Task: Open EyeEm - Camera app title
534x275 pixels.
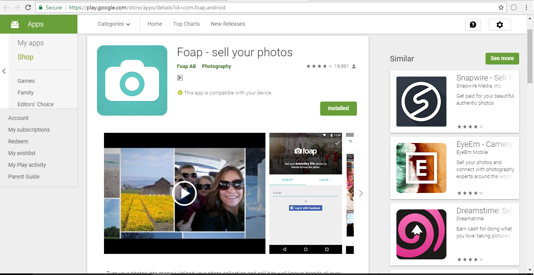Action: tap(484, 144)
